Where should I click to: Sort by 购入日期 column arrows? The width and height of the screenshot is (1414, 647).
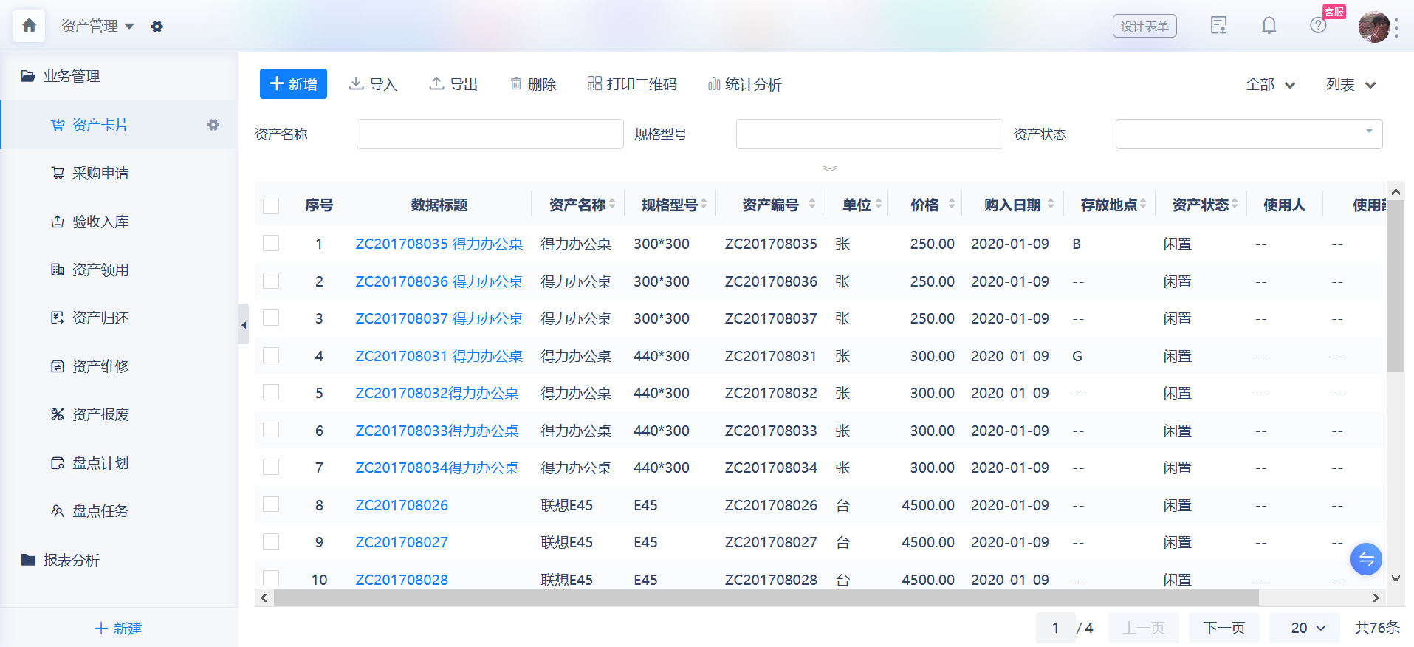point(1051,204)
